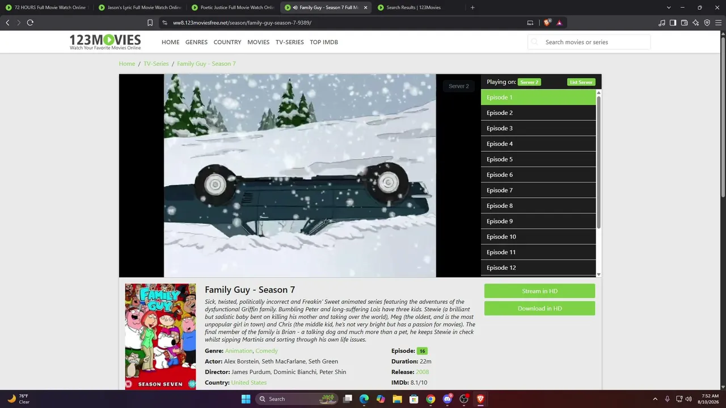The height and width of the screenshot is (408, 726).
Task: Open the music playlist icon in toolbar
Action: pos(662,23)
